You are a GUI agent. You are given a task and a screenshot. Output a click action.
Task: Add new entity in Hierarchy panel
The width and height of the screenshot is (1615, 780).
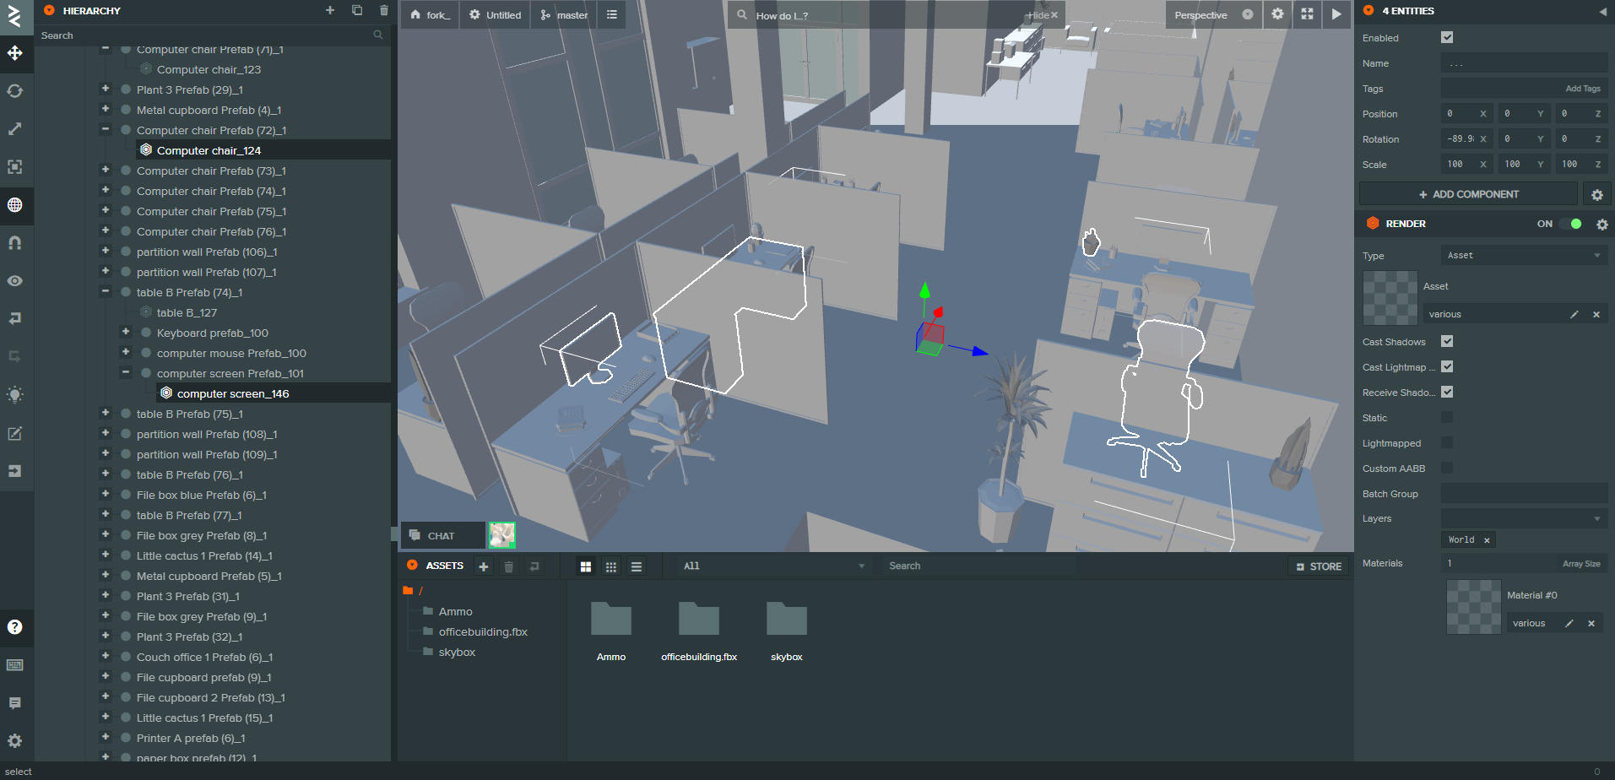click(330, 10)
